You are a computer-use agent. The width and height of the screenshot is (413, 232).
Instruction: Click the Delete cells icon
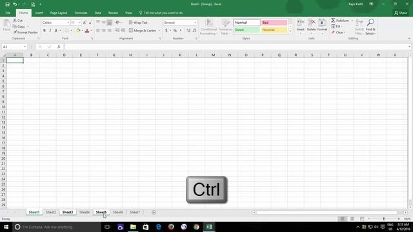pyautogui.click(x=311, y=23)
